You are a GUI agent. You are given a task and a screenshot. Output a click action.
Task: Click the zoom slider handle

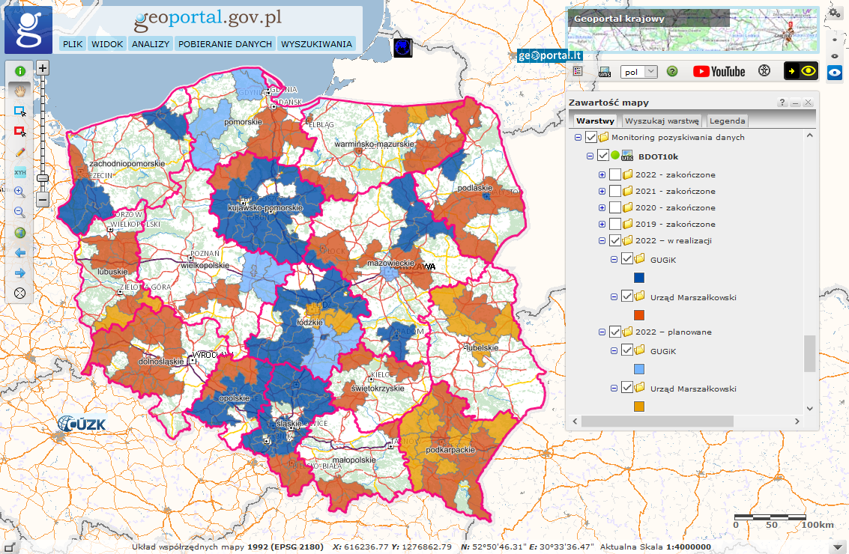pos(43,177)
